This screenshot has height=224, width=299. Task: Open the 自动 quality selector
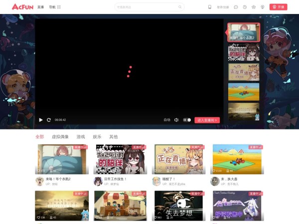(x=167, y=120)
